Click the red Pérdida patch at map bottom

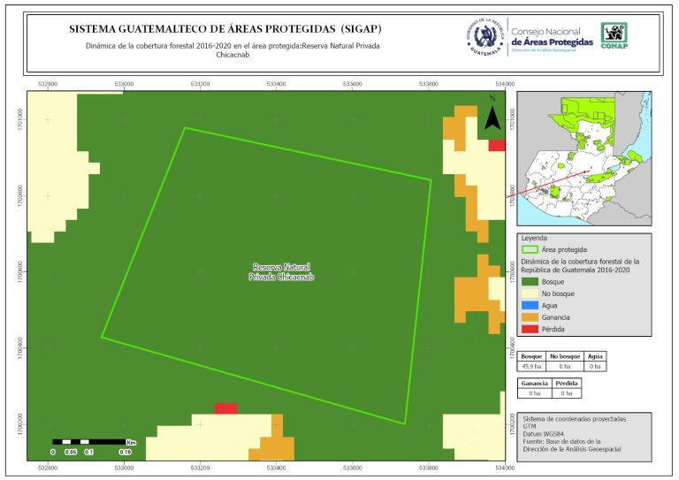point(225,408)
